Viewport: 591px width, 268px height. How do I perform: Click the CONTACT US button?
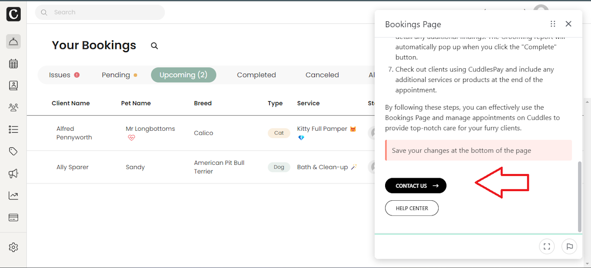pos(416,186)
